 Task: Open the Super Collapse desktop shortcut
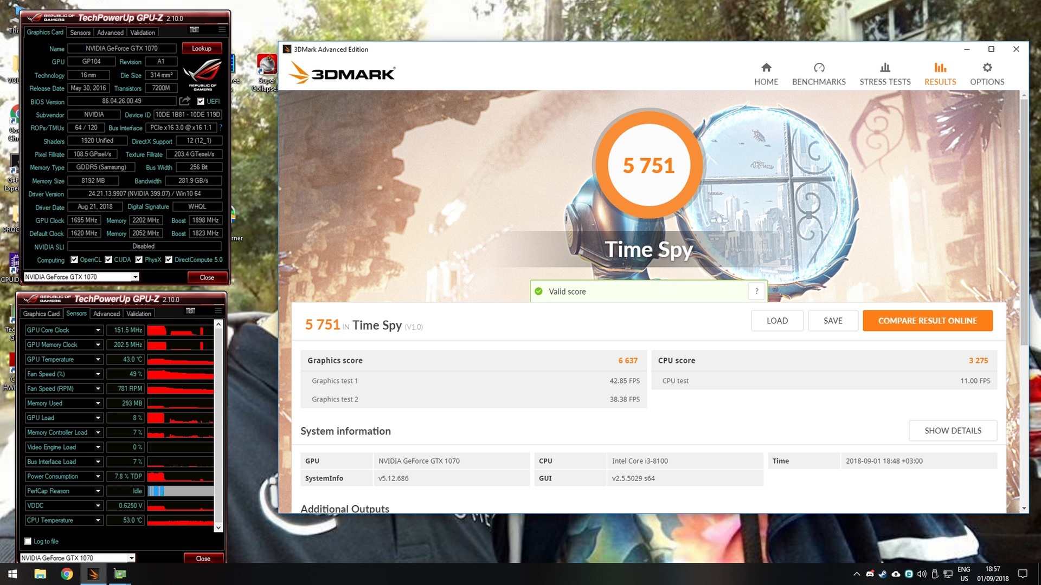[267, 73]
